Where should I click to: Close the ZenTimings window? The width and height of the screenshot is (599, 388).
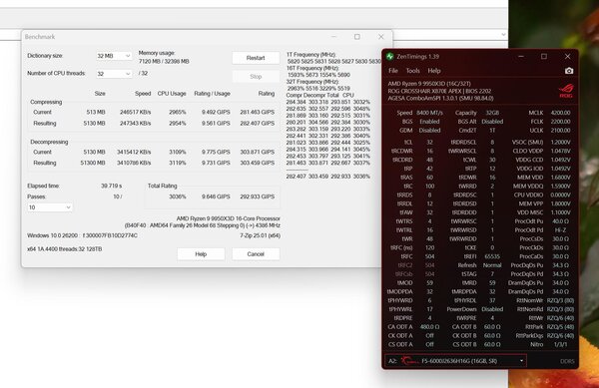tap(568, 57)
